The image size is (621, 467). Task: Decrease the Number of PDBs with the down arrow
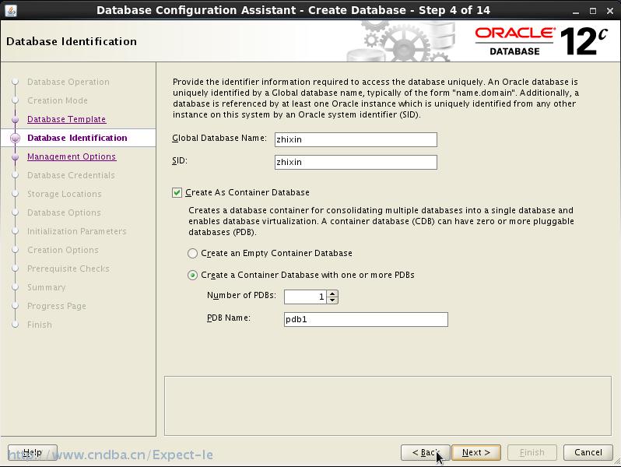[333, 300]
